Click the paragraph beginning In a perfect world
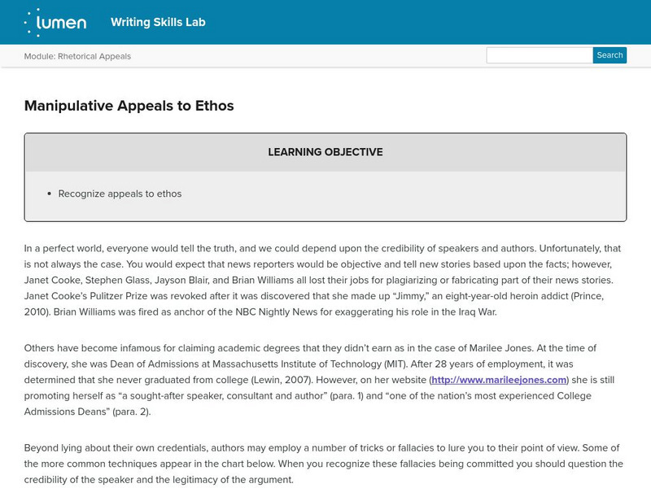The image size is (651, 488). click(325, 280)
